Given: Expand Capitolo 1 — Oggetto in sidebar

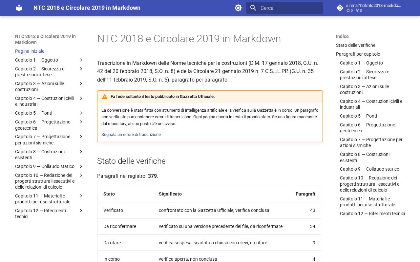Looking at the screenshot, I should click(81, 60).
